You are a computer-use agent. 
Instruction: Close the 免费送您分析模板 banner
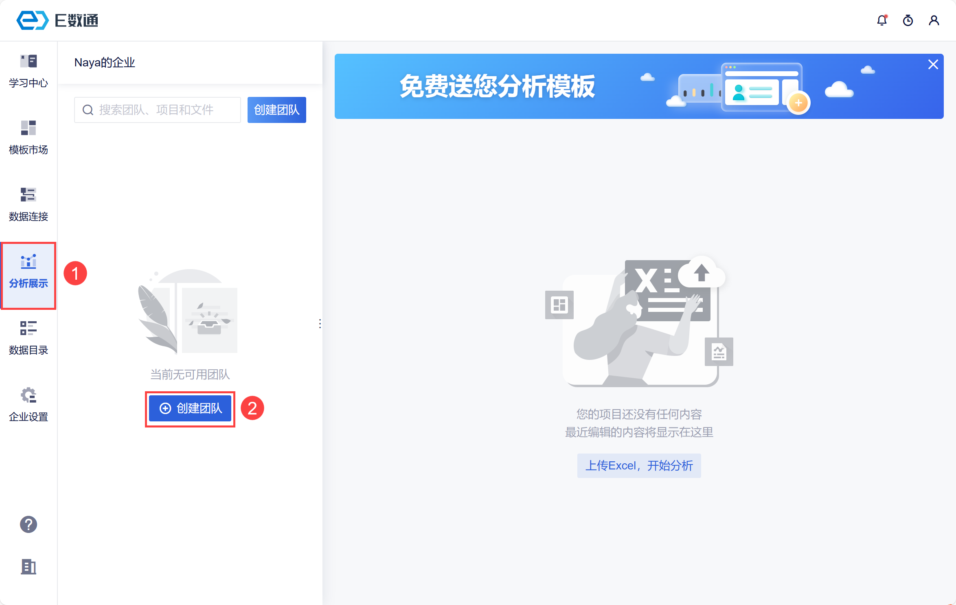pos(933,65)
